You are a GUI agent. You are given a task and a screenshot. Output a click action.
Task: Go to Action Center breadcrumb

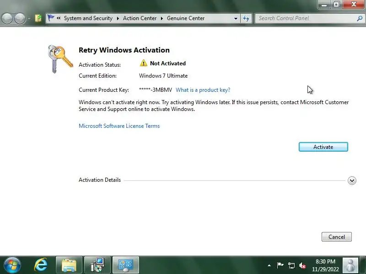pyautogui.click(x=140, y=18)
